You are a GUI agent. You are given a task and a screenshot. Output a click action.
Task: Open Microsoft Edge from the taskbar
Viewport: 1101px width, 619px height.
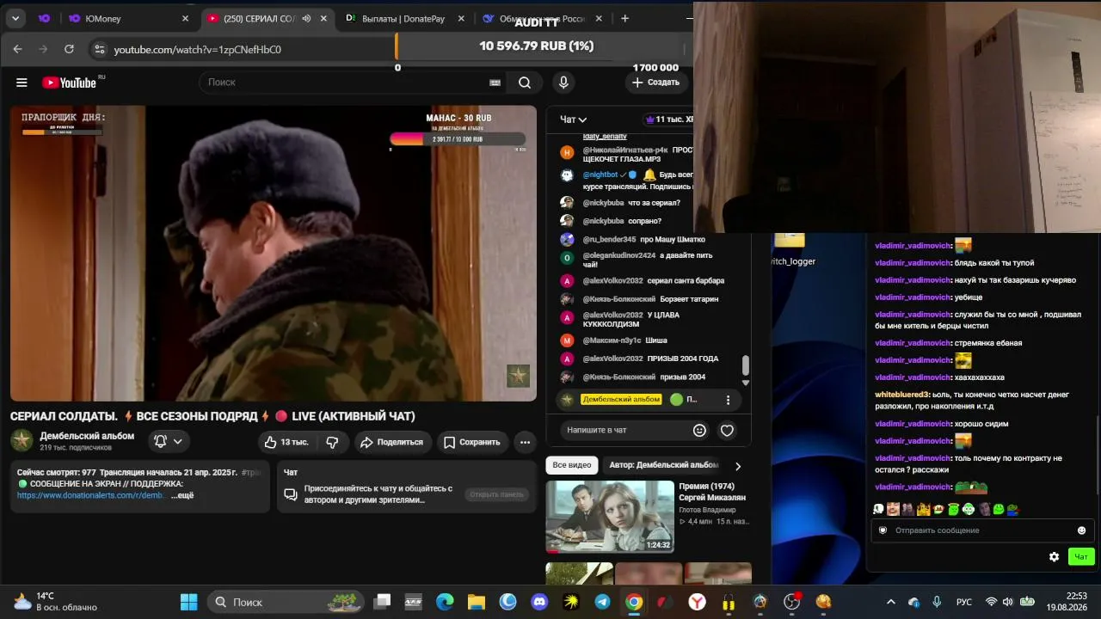[x=445, y=602]
